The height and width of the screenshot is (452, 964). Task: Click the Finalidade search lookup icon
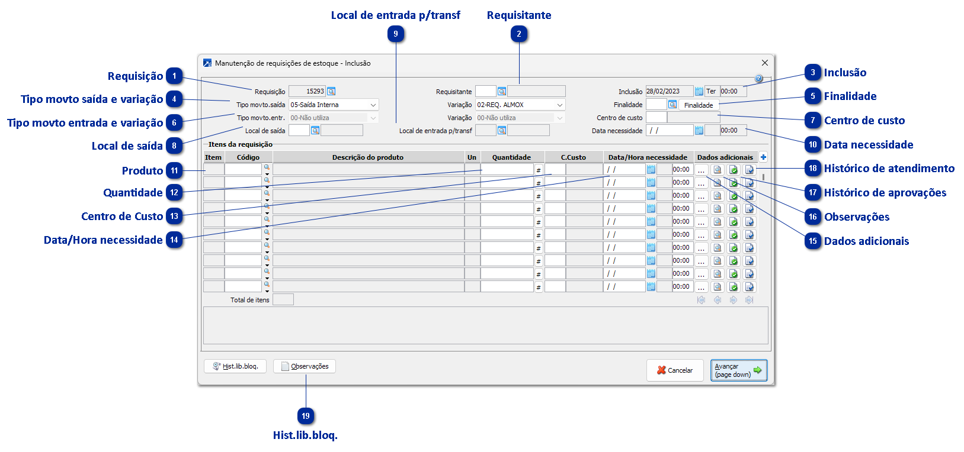(672, 105)
